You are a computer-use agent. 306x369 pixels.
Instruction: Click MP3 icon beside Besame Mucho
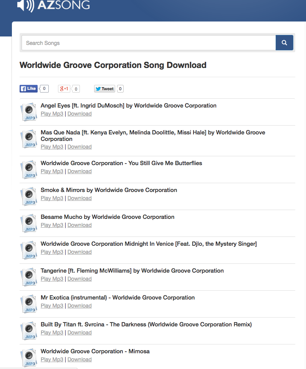coord(29,223)
